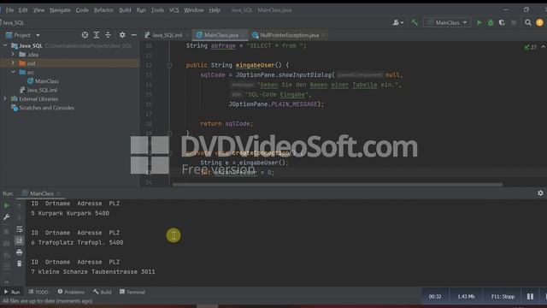The height and width of the screenshot is (308, 547).
Task: Run MainClass using the green play icon
Action: (x=479, y=23)
